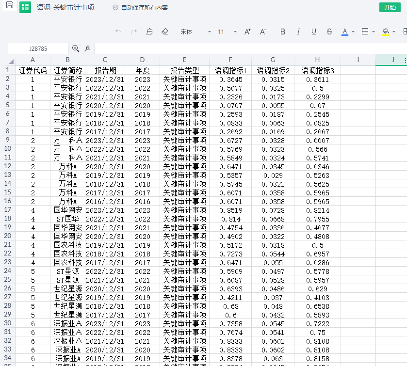Click cell 0.68 in row 28
The height and width of the screenshot is (366, 407).
click(230, 306)
